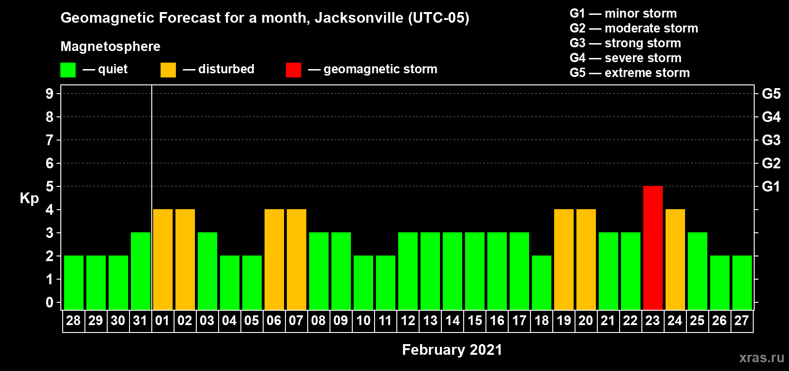
Task: Select the red bar for day 23
Action: (x=653, y=248)
